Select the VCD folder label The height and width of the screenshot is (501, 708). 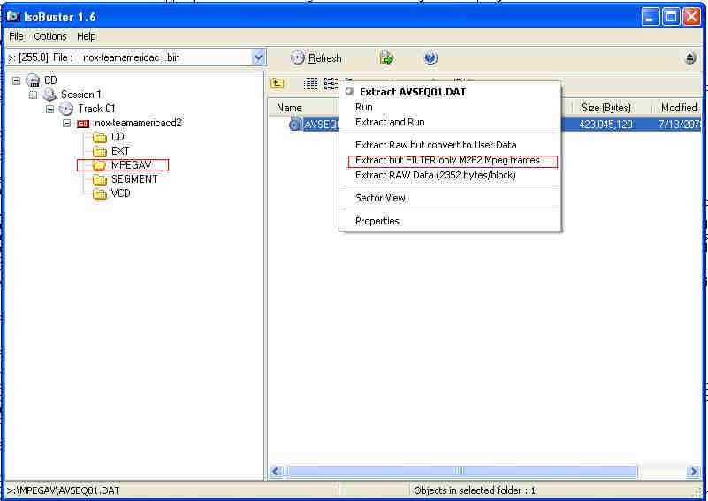click(x=120, y=194)
